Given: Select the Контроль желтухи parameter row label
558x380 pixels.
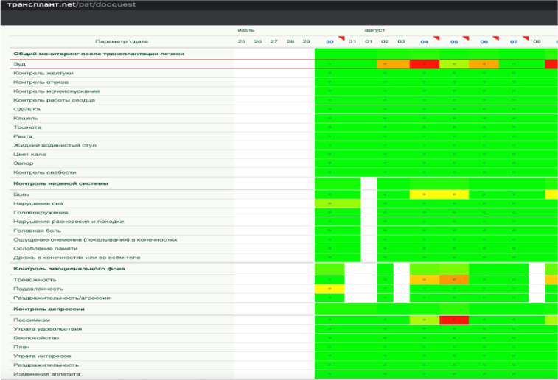Looking at the screenshot, I should tap(43, 73).
